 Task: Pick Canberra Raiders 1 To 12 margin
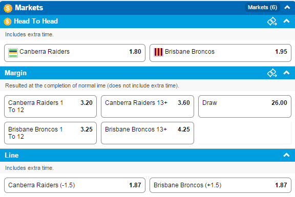point(50,106)
